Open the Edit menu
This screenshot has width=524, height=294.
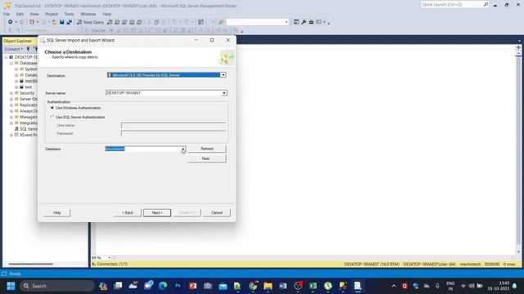(20, 14)
